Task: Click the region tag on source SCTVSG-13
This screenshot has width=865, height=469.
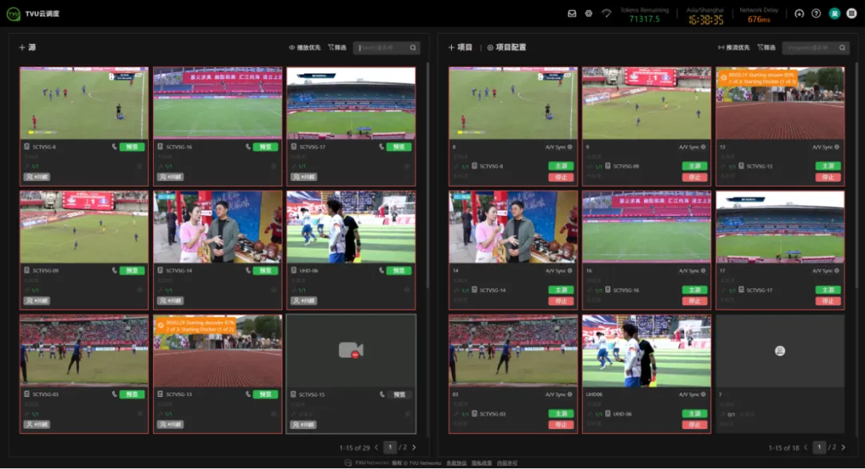Action: [x=171, y=424]
